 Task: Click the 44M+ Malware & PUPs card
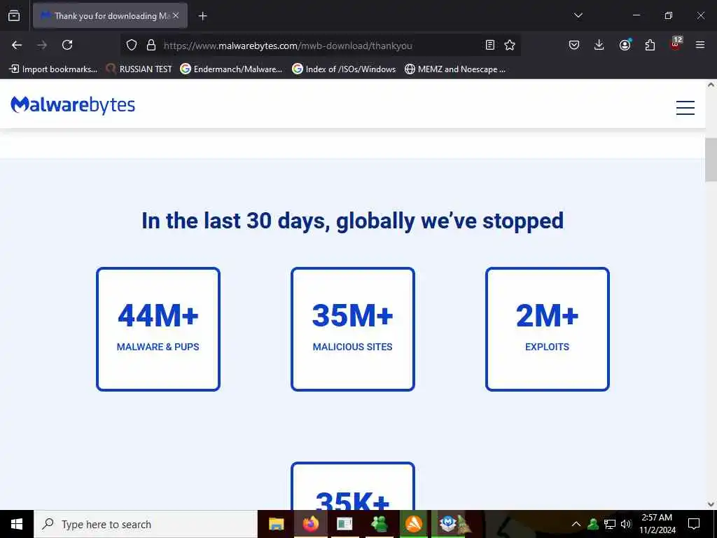[x=158, y=329]
